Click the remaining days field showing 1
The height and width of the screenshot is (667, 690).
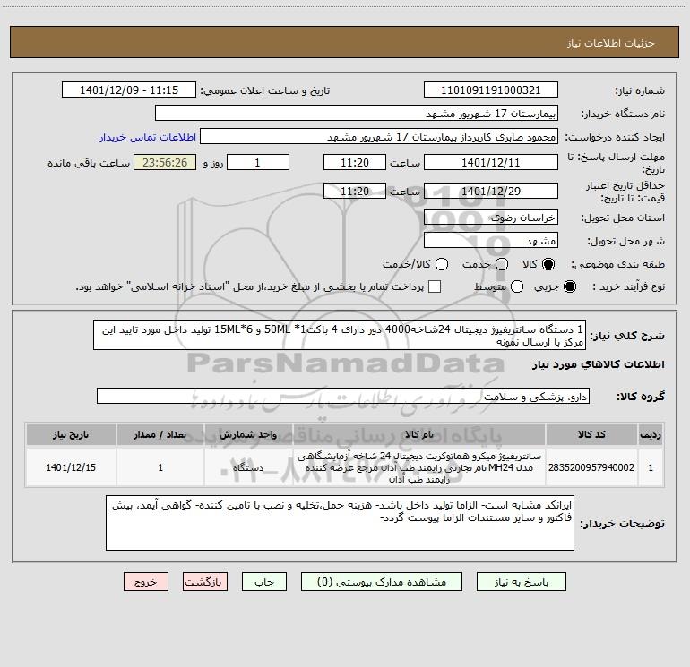coord(258,162)
